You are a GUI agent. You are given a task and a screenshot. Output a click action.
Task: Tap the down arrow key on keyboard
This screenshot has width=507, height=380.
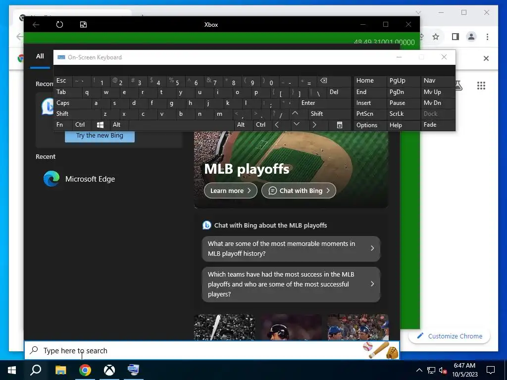pyautogui.click(x=297, y=125)
